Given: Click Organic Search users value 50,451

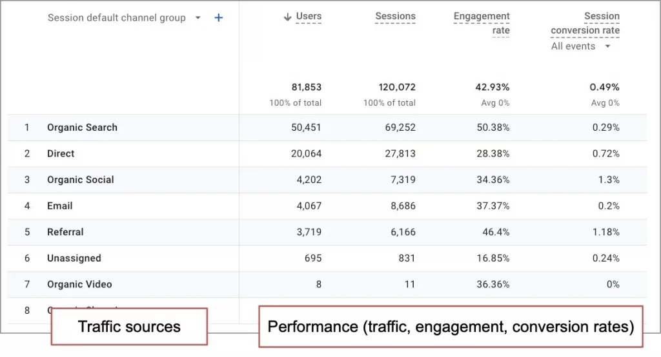Looking at the screenshot, I should pyautogui.click(x=306, y=128).
